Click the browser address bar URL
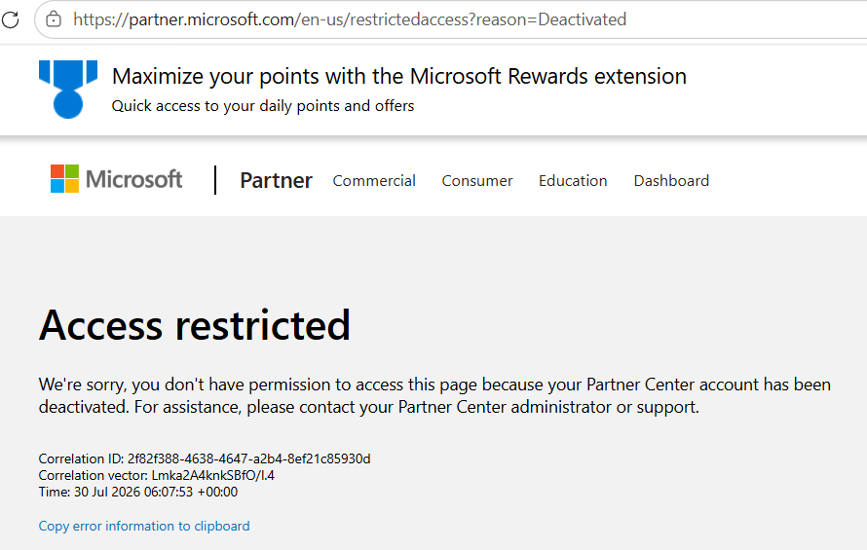This screenshot has width=867, height=550. (x=350, y=19)
